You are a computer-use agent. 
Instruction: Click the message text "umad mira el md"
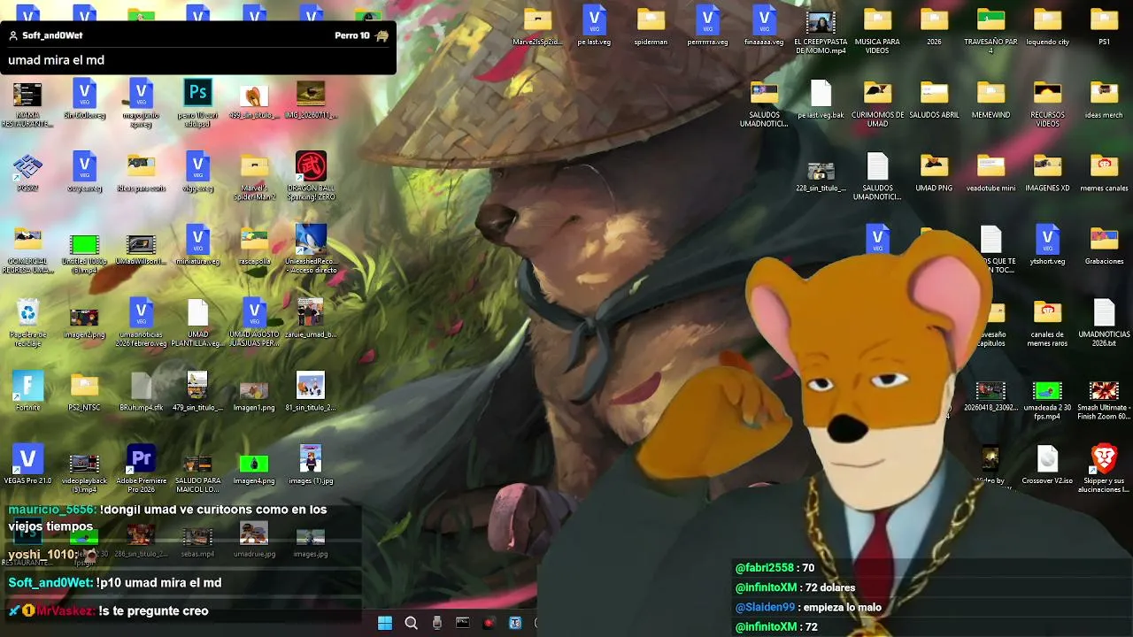point(57,60)
